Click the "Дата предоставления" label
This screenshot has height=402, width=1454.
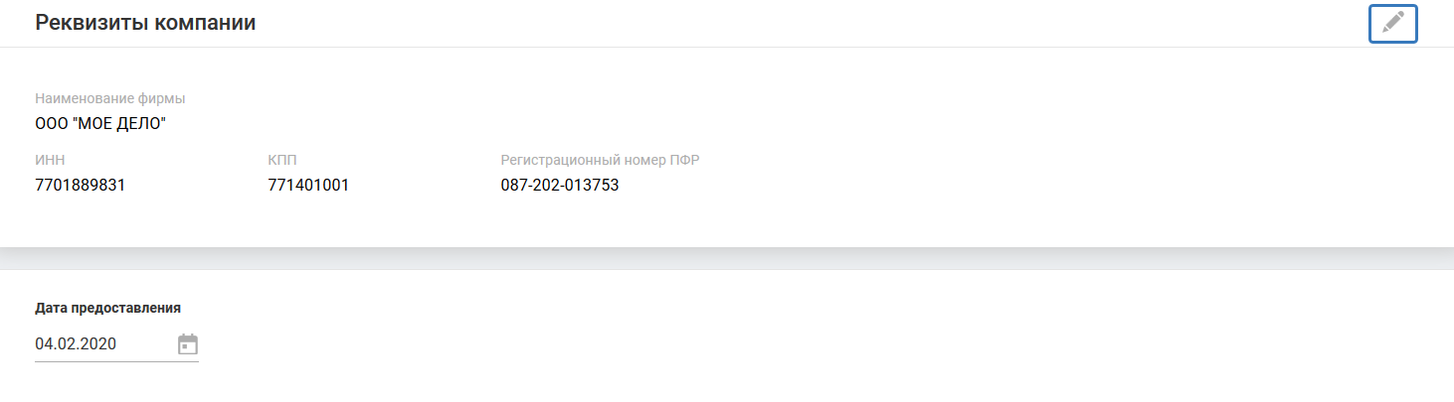[x=107, y=308]
